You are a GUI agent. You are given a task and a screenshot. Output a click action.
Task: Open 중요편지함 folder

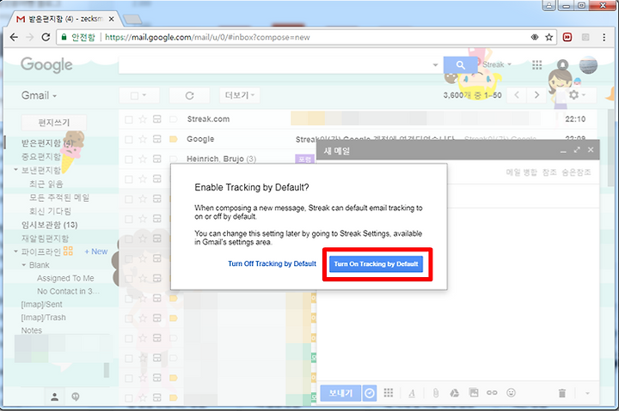pyautogui.click(x=41, y=157)
